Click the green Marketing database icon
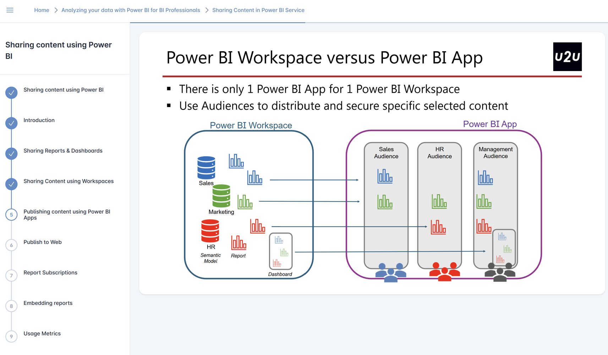The width and height of the screenshot is (608, 355). 221,196
